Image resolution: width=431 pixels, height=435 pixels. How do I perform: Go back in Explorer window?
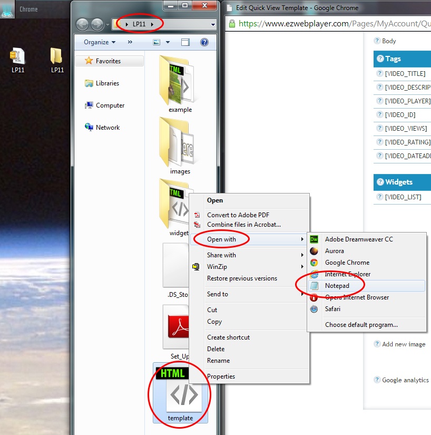(82, 25)
